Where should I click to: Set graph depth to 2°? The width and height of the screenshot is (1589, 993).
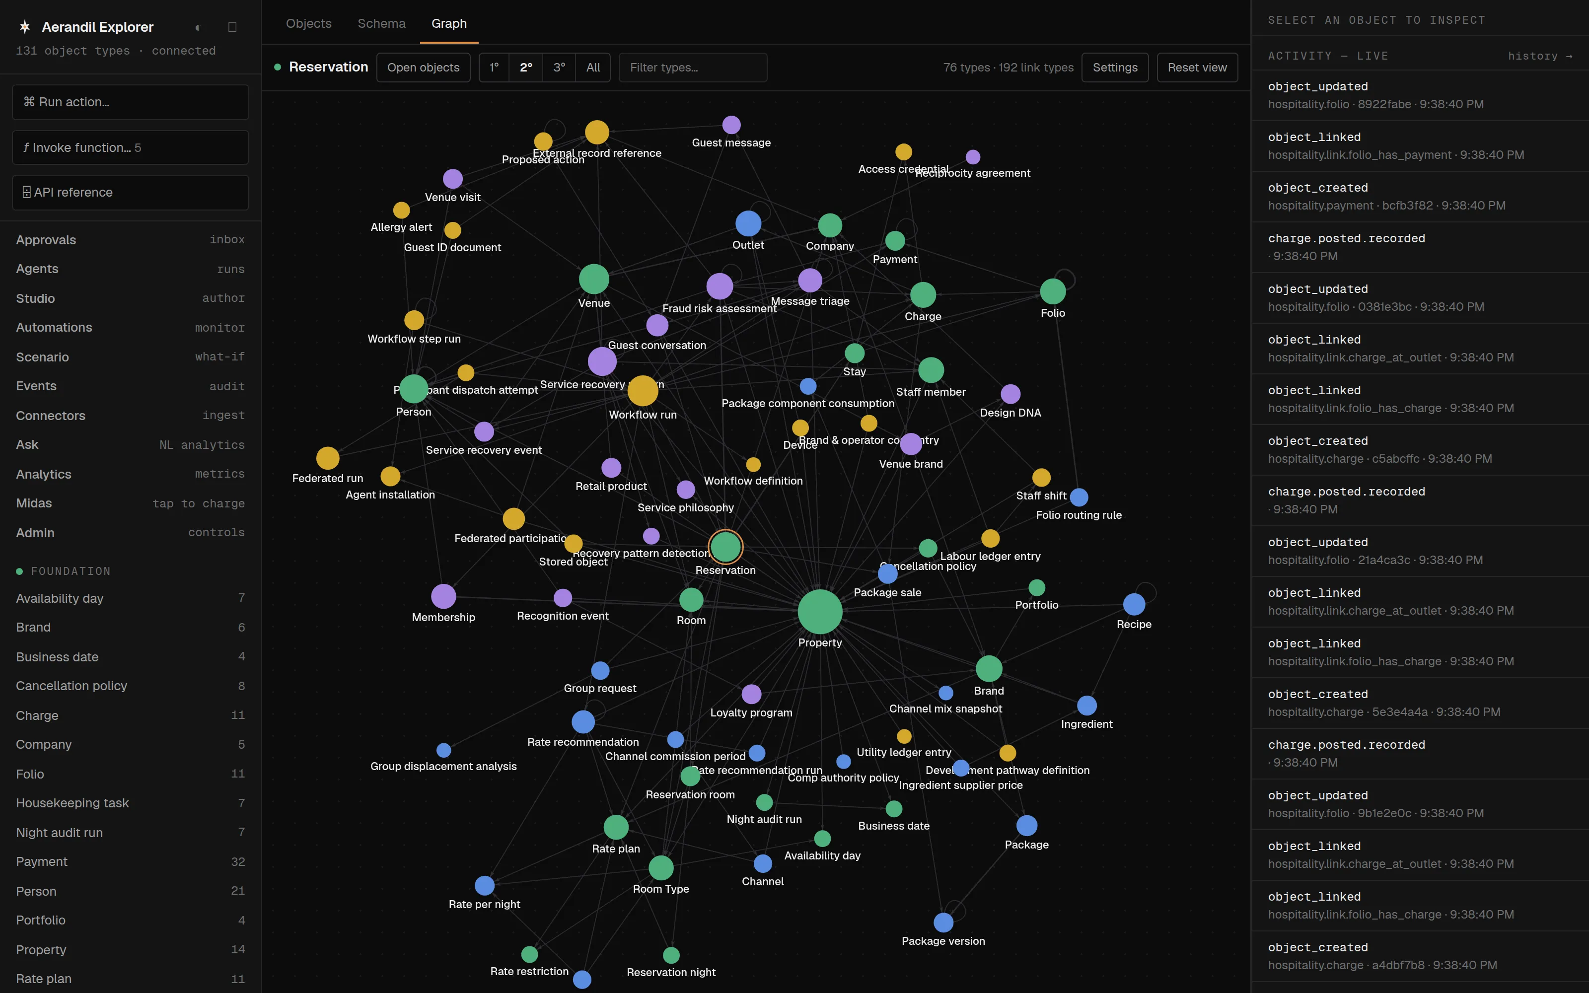tap(526, 68)
